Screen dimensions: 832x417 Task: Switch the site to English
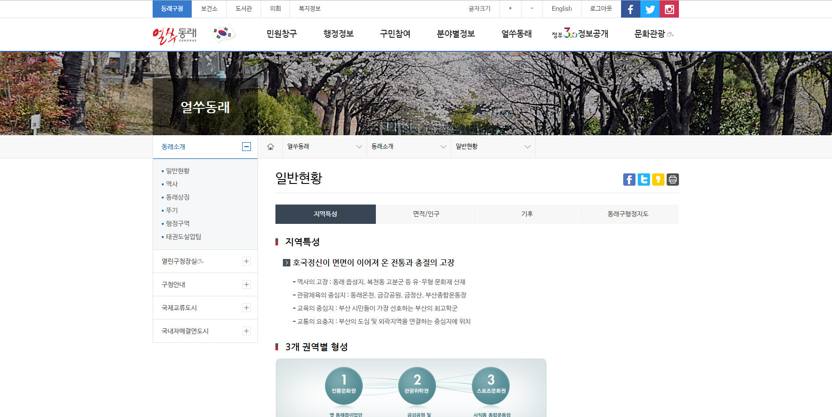click(561, 9)
